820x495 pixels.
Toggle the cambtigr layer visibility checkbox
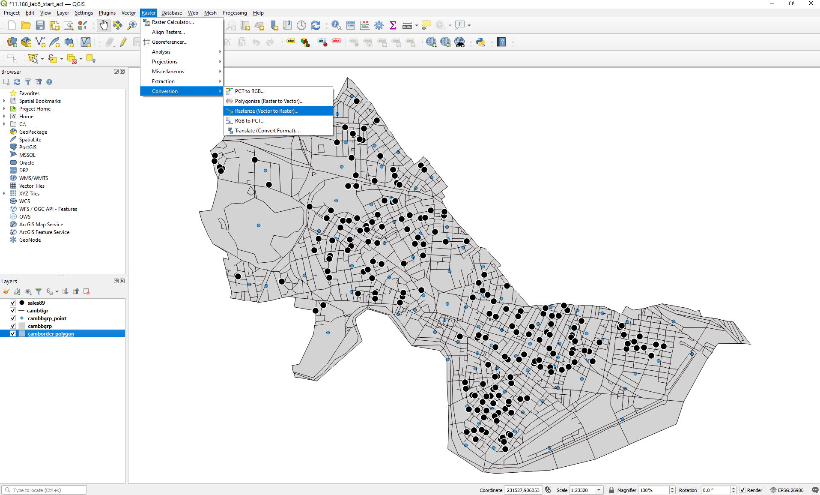pos(13,310)
